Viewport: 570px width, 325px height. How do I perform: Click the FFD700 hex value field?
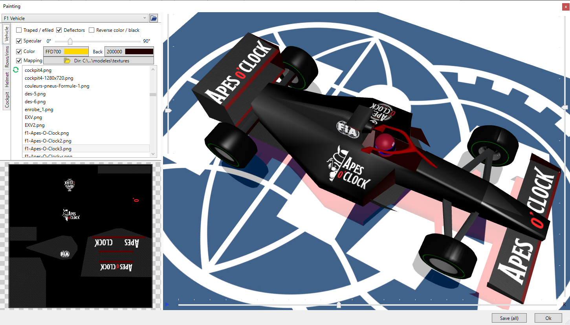tap(54, 51)
